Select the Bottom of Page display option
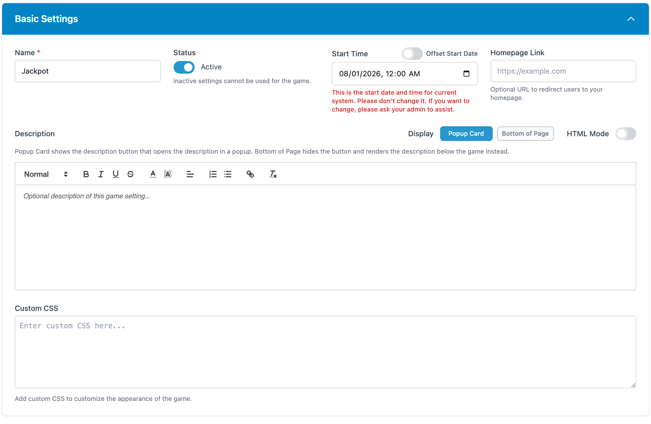This screenshot has width=651, height=424. pos(525,134)
